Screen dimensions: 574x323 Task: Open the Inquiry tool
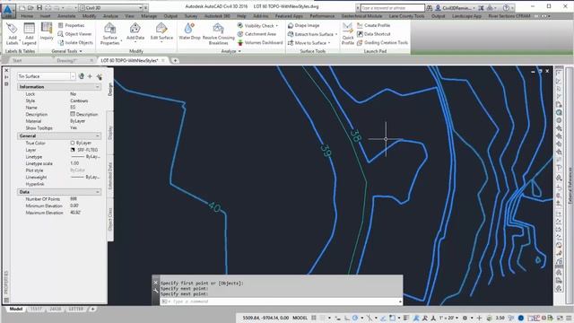coord(47,31)
